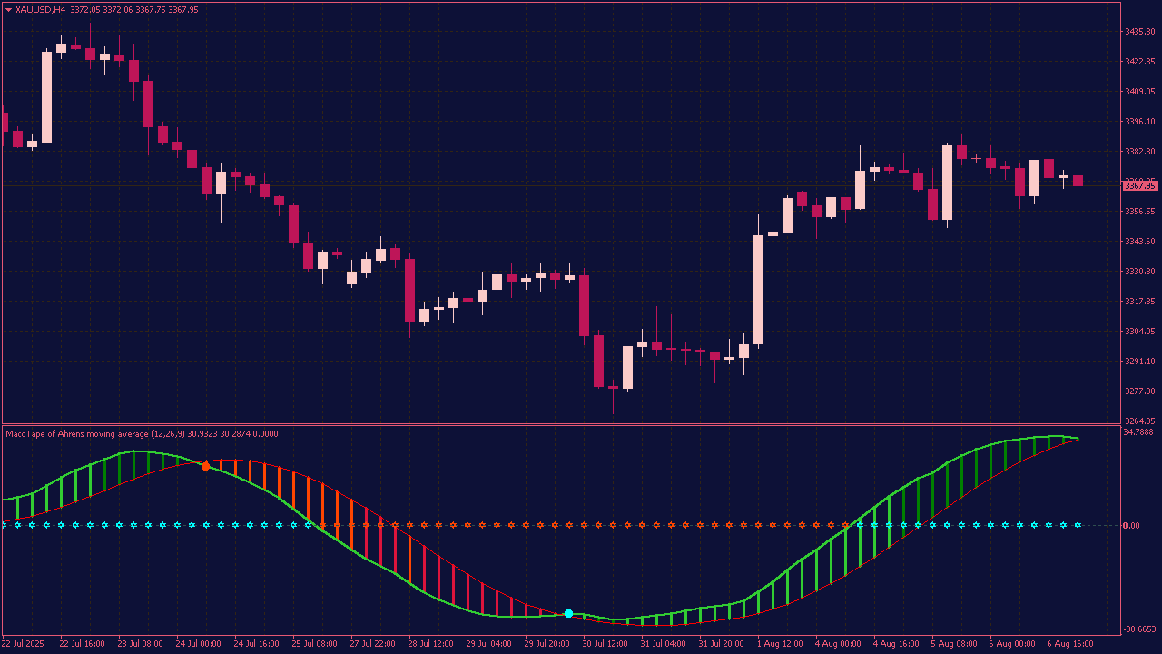This screenshot has width=1162, height=654.
Task: Select the 0.00 level on indicator scale
Action: point(1131,526)
